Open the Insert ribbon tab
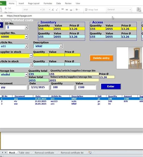Screen dimensions: 143x157 tap(21, 3)
